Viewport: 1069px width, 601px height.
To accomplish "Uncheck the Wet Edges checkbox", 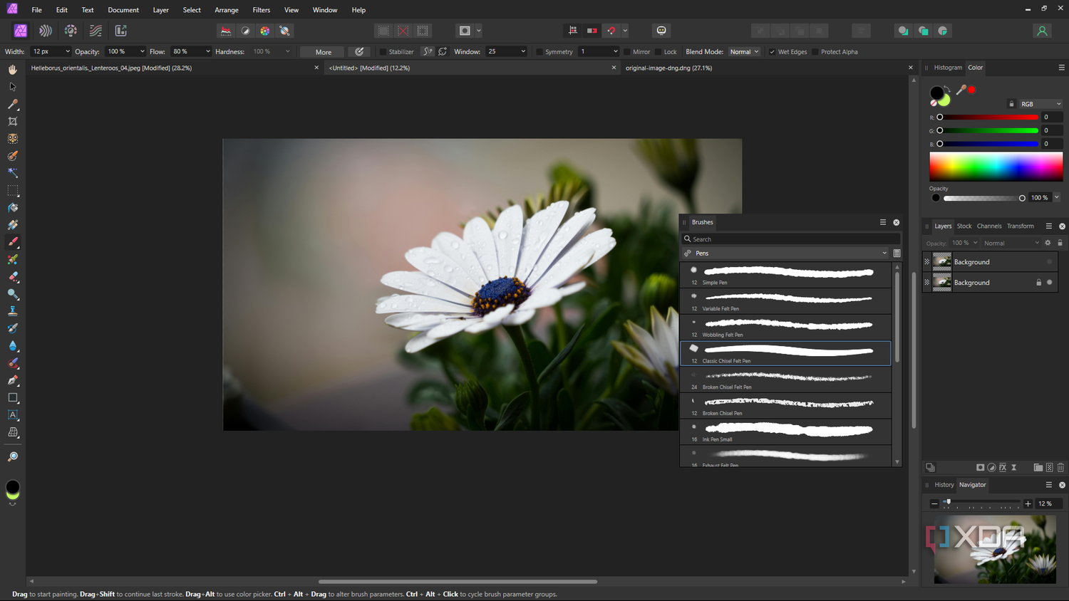I will 772,52.
